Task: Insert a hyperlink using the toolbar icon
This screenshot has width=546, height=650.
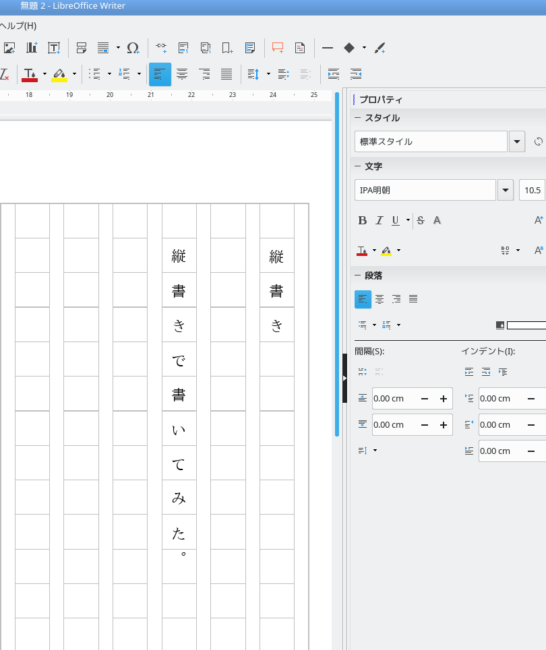Action: pyautogui.click(x=161, y=48)
